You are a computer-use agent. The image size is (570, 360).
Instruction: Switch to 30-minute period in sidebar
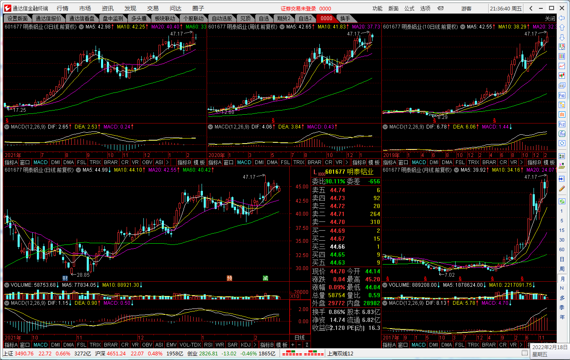point(562,240)
